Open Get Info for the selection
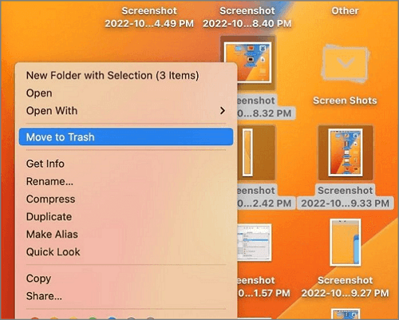This screenshot has height=320, width=399. click(x=126, y=164)
